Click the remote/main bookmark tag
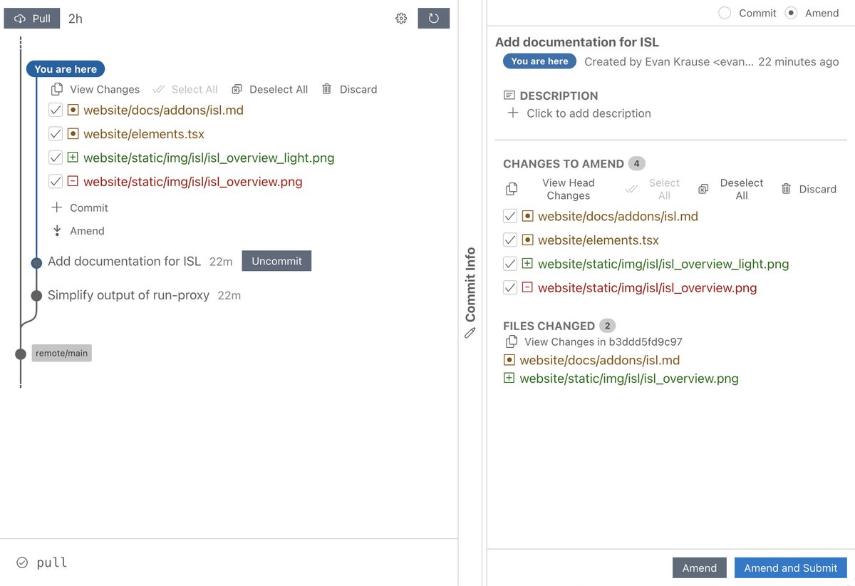This screenshot has width=855, height=586. 62,353
